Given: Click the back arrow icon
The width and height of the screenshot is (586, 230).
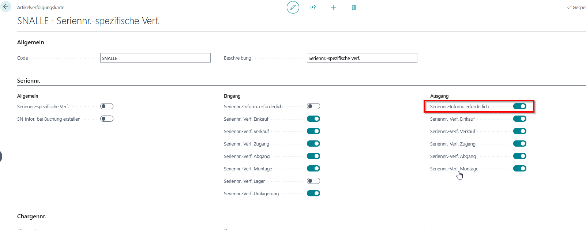Looking at the screenshot, I should [6, 7].
